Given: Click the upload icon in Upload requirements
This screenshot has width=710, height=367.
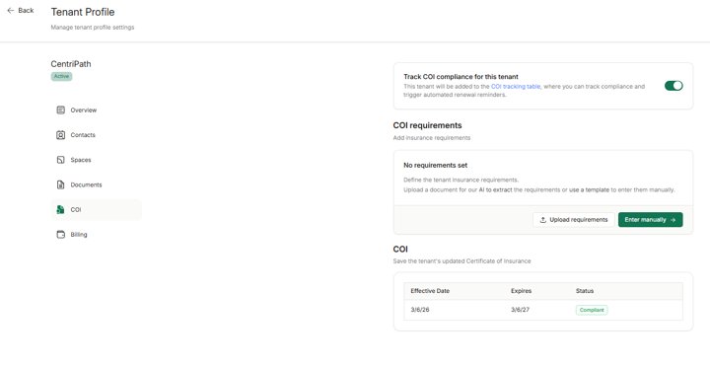Looking at the screenshot, I should point(543,220).
